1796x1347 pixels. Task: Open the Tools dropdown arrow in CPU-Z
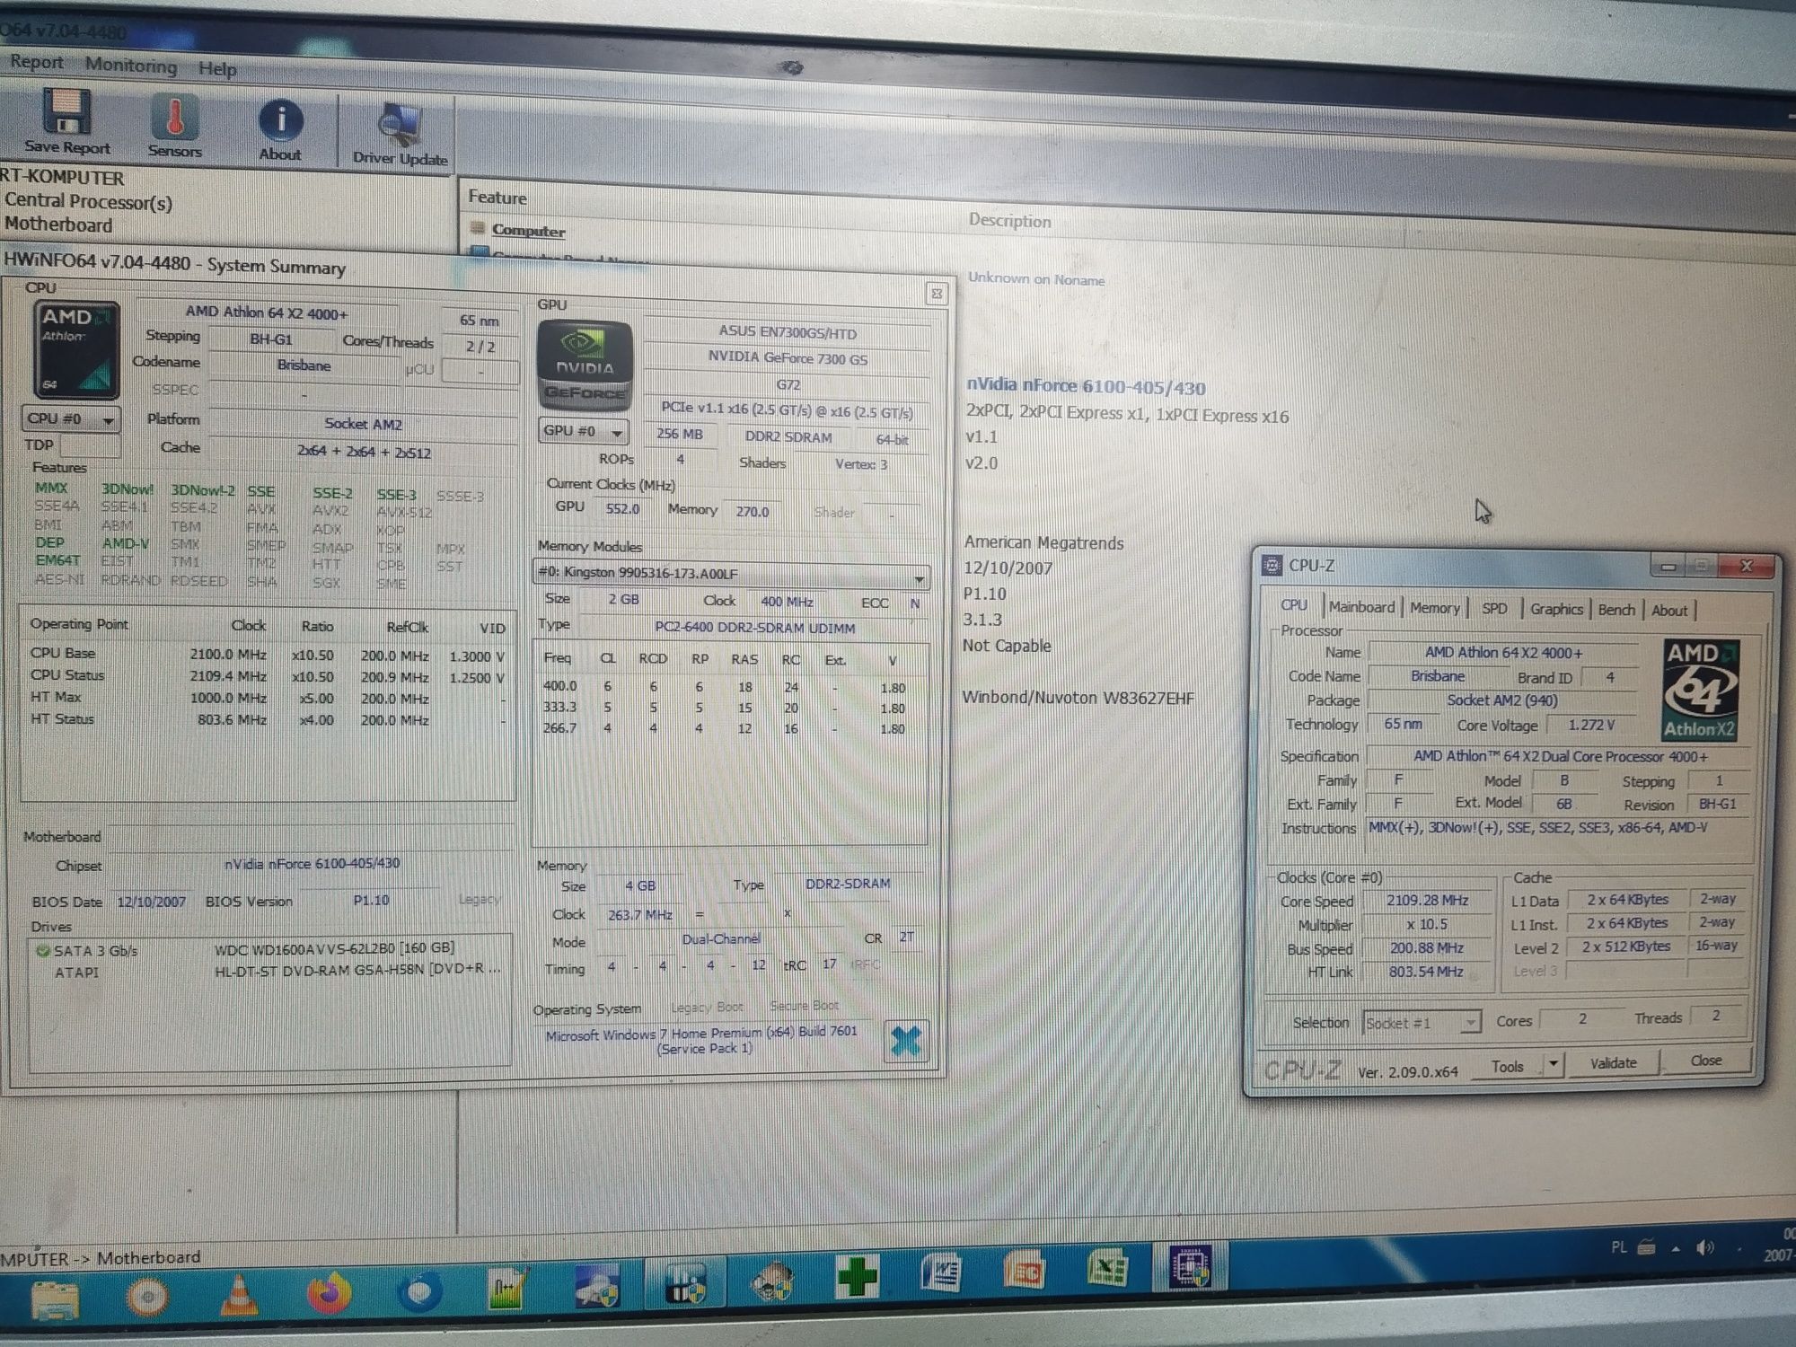tap(1554, 1065)
